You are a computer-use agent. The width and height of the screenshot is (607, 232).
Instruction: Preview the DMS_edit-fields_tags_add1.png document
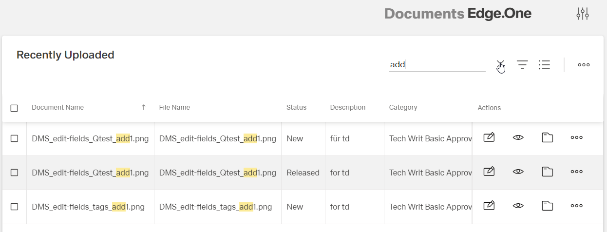pyautogui.click(x=518, y=206)
